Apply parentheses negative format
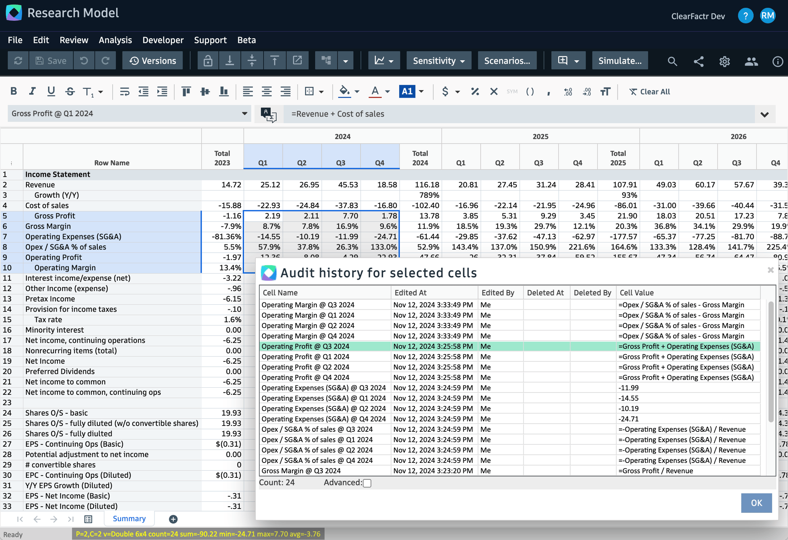The image size is (788, 540). point(530,91)
